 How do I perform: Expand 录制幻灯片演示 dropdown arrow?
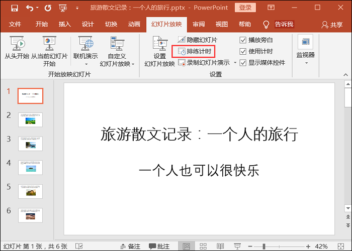[235, 63]
